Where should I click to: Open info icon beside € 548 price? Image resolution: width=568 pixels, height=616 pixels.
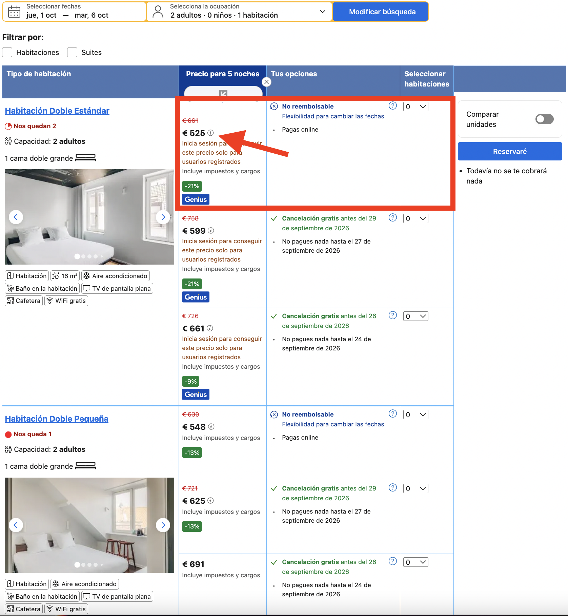[211, 426]
